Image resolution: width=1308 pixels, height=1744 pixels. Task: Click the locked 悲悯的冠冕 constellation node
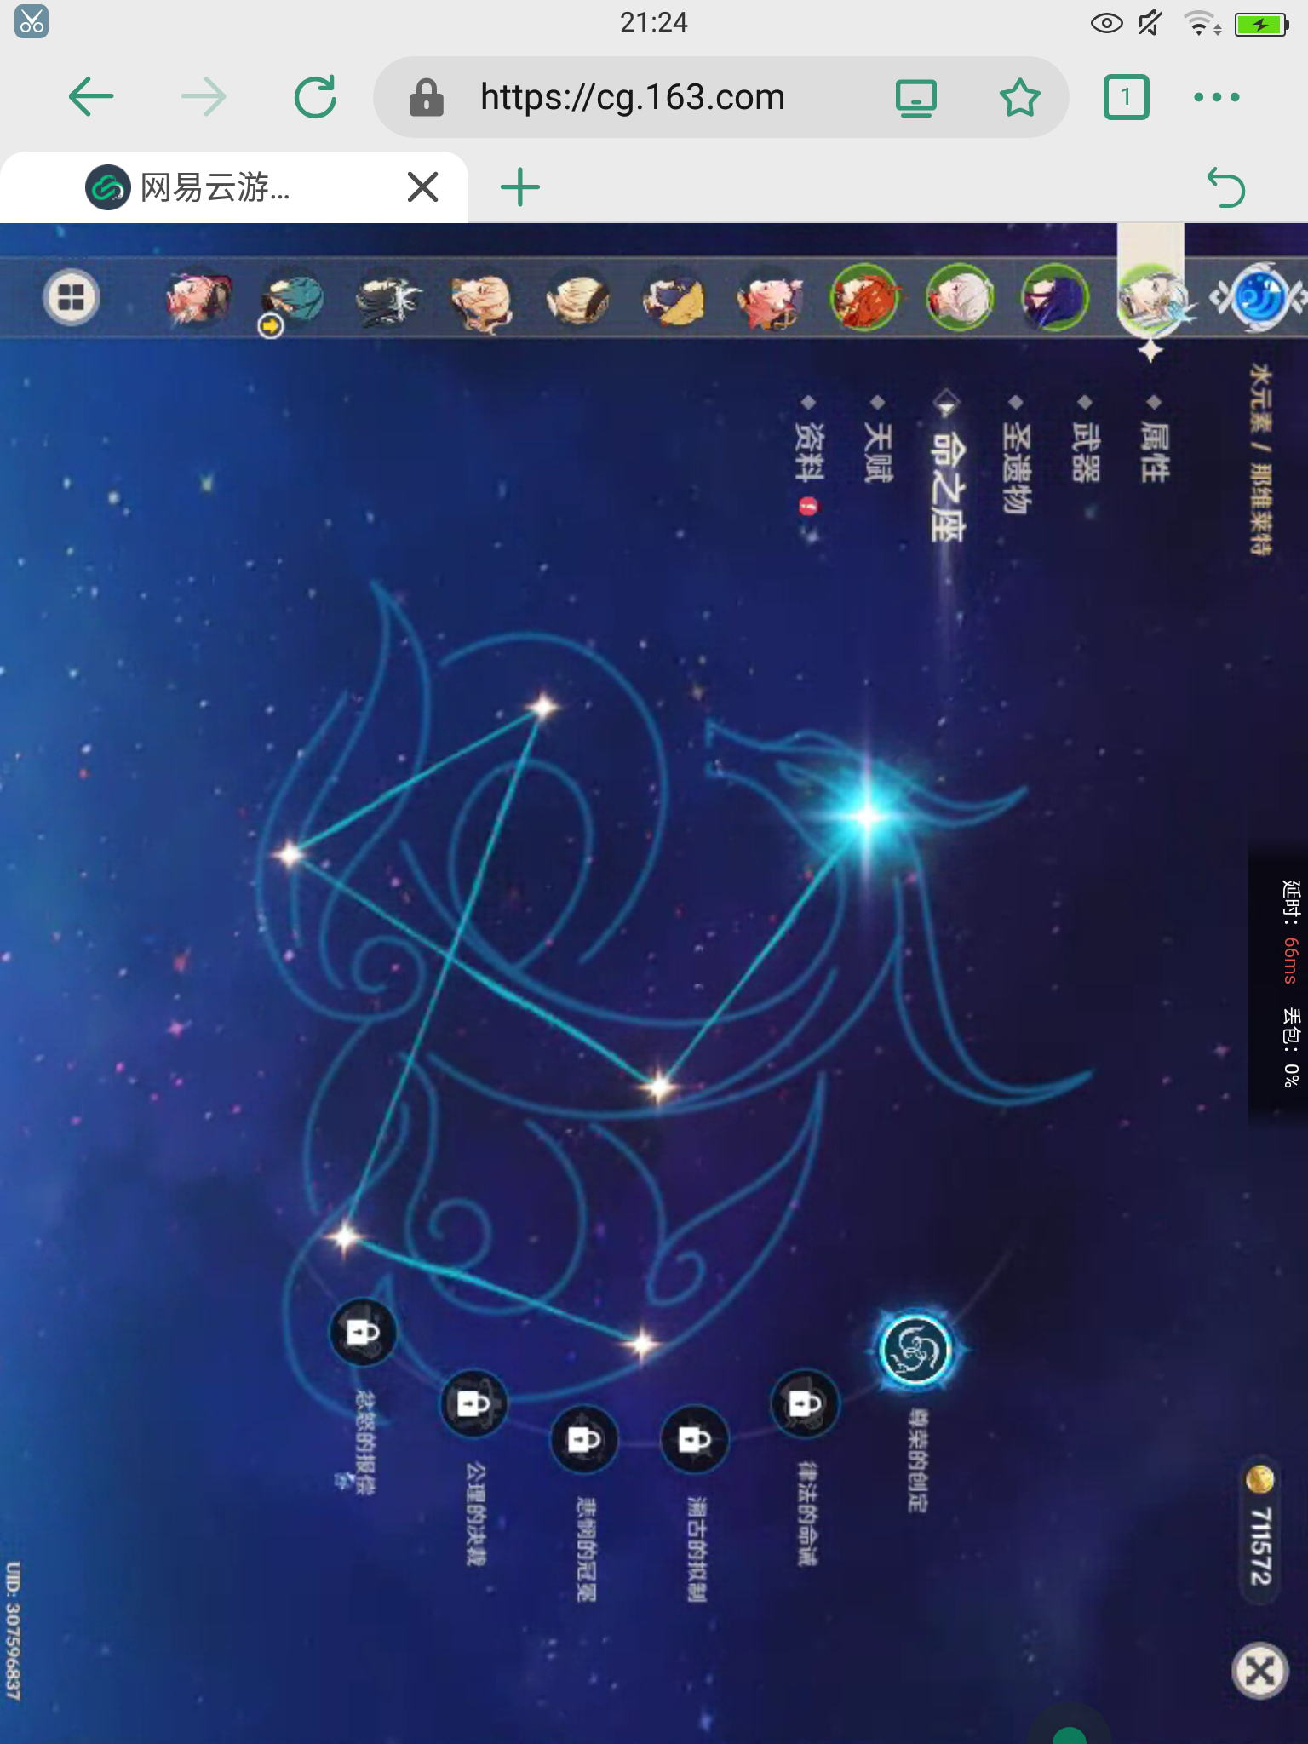click(584, 1439)
